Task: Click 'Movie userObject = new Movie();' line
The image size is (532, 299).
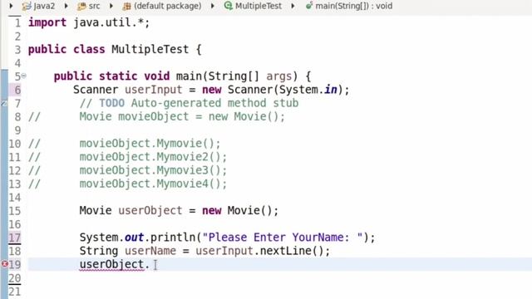Action: [179, 210]
